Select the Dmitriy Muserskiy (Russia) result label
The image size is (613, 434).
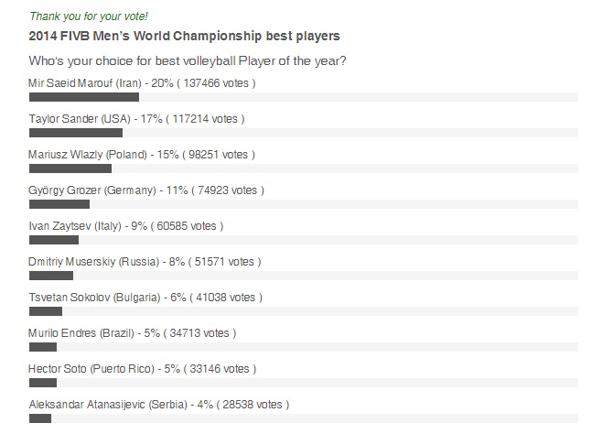(x=145, y=262)
